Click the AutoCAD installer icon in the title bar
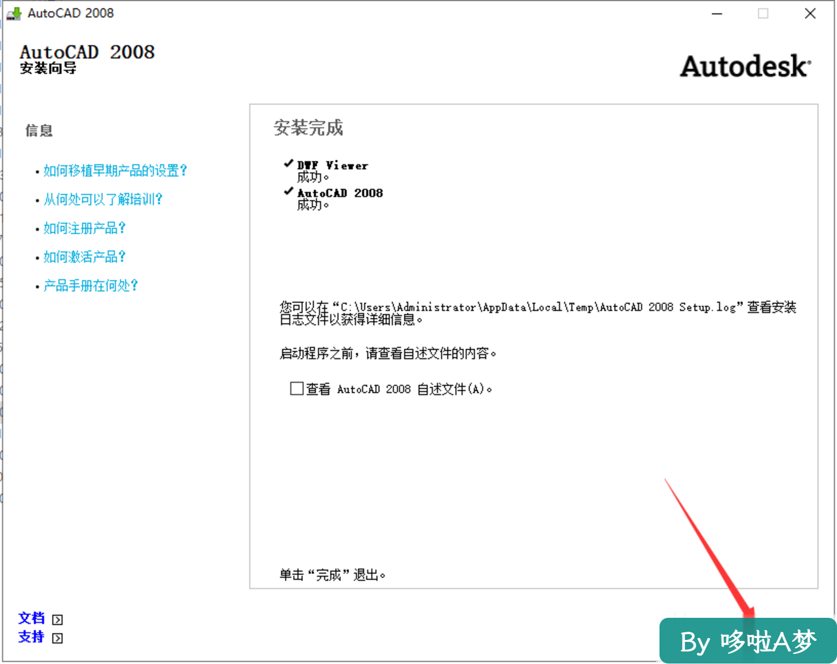Screen dimensions: 837x664 click(x=14, y=13)
